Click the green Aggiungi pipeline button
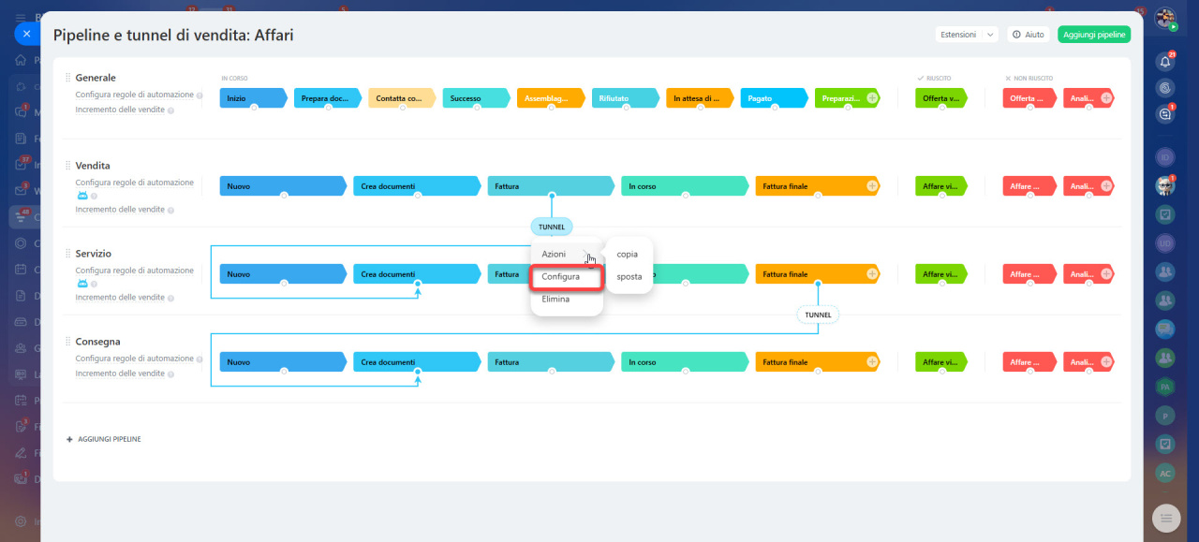This screenshot has width=1199, height=542. (x=1094, y=35)
